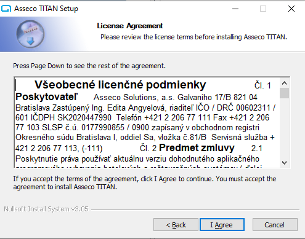Viewport: 305px width, 239px height.
Task: Click the Predmet zmluvy heading in license
Action: [x=197, y=147]
